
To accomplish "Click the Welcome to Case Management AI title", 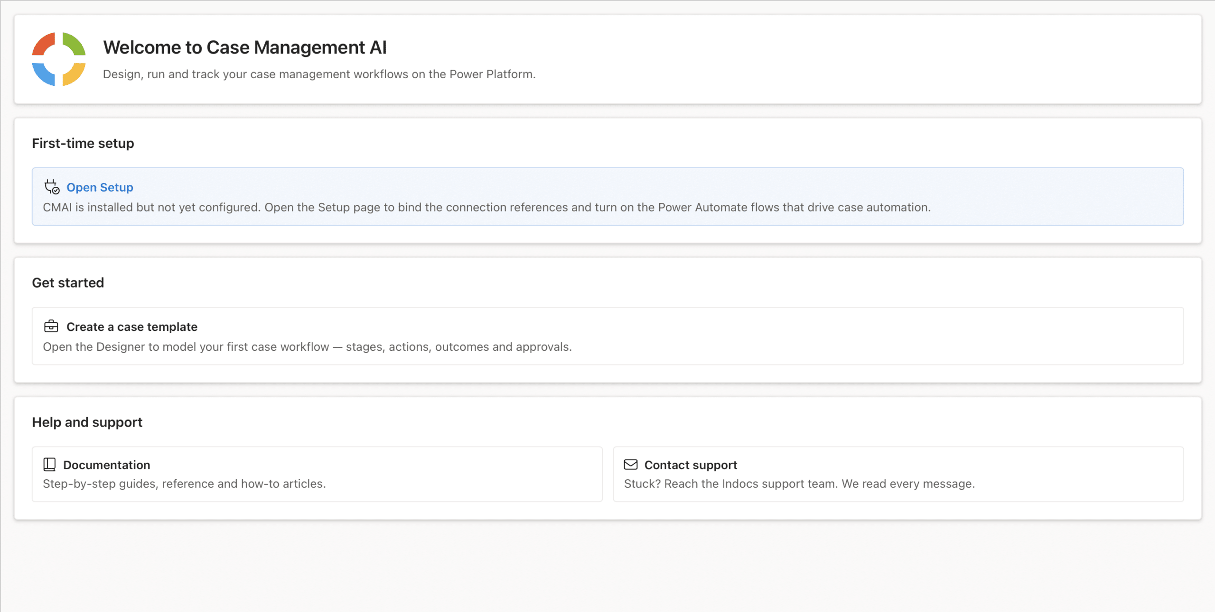I will point(245,47).
